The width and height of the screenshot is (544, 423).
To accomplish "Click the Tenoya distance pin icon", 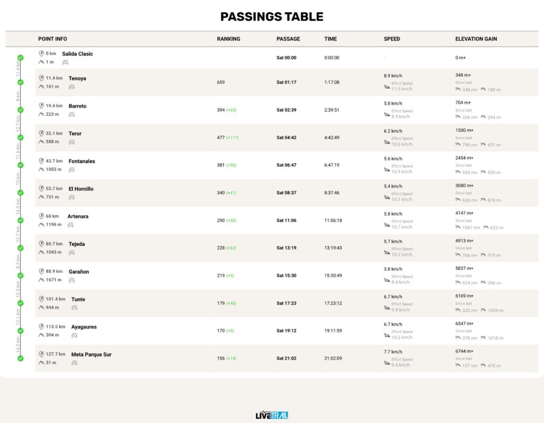I will [41, 78].
